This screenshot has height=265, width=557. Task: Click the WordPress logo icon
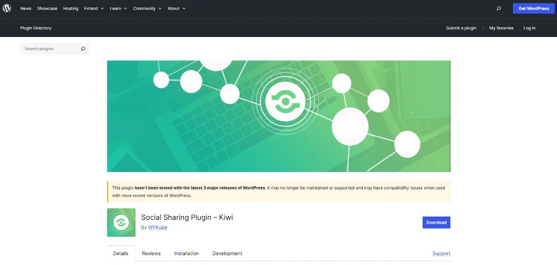coord(7,8)
